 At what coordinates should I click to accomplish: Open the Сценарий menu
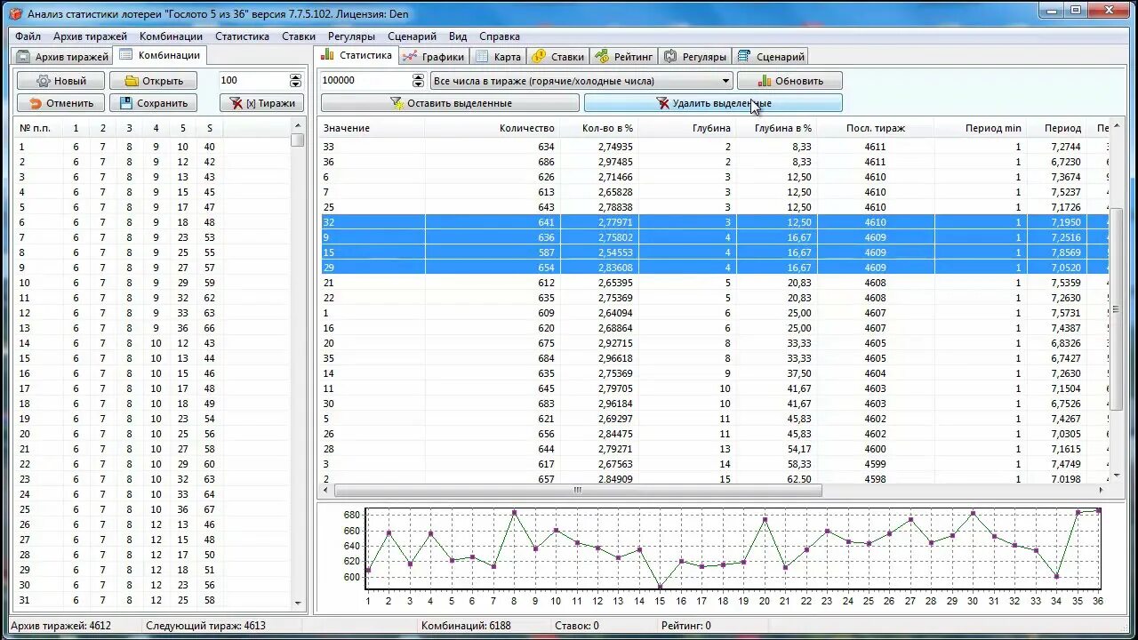[x=412, y=36]
